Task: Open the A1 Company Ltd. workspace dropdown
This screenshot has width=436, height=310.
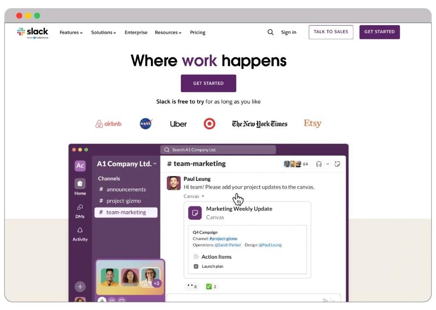Action: pyautogui.click(x=127, y=164)
